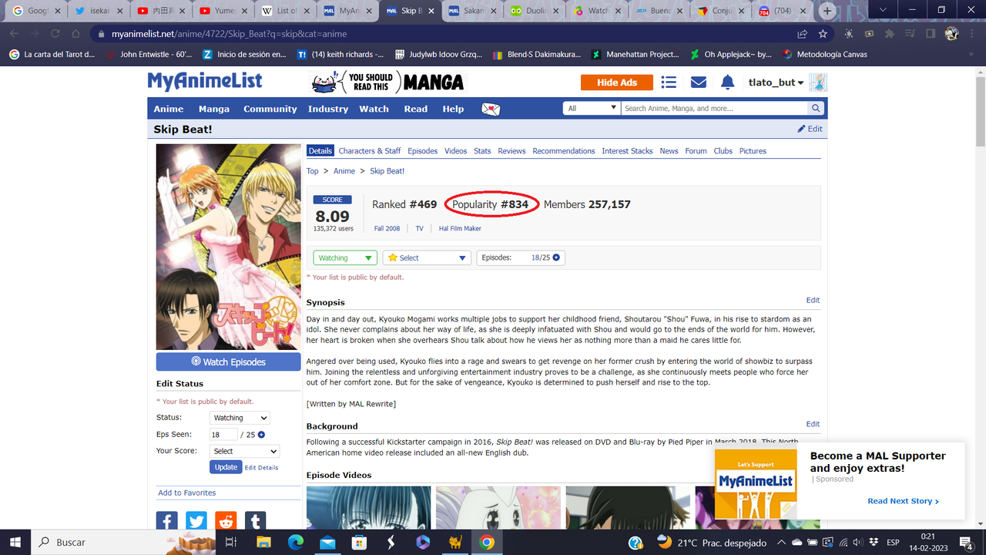This screenshot has height=555, width=986.
Task: Open the Watching status dropdown
Action: 344,257
